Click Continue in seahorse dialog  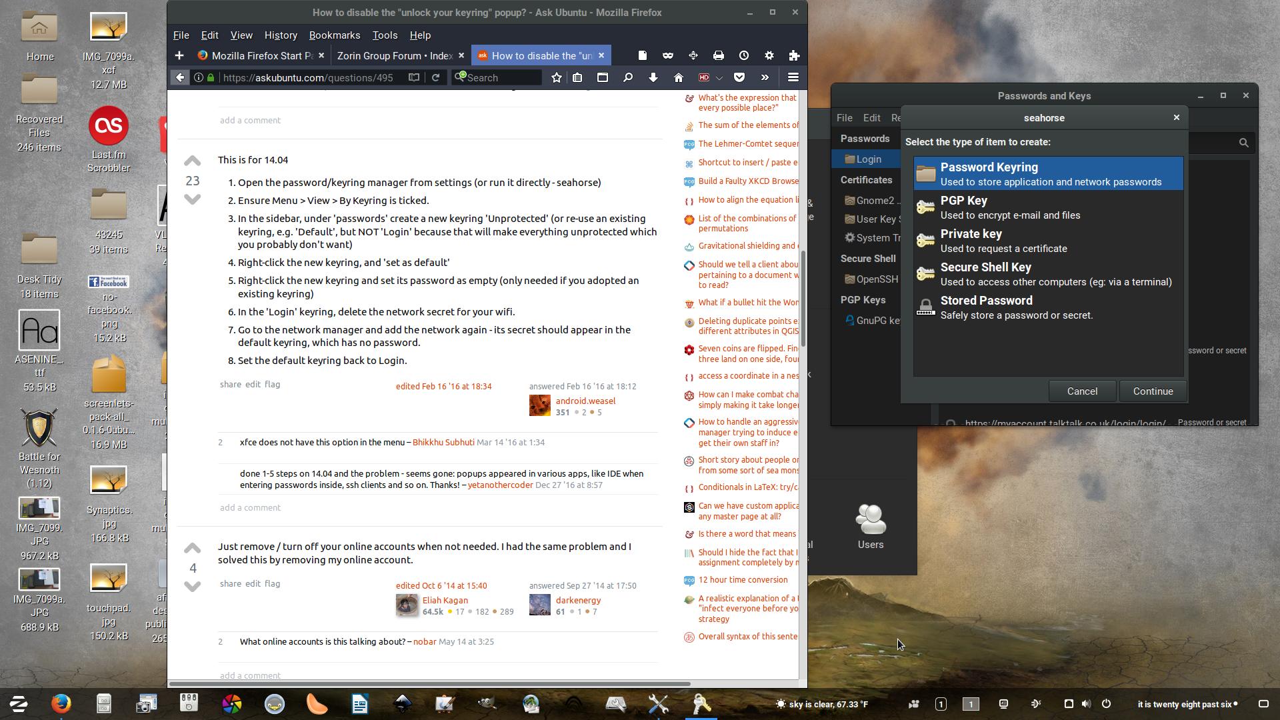1153,391
